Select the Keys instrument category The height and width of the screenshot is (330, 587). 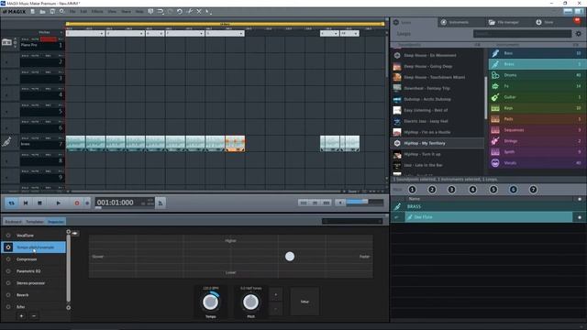pos(537,108)
